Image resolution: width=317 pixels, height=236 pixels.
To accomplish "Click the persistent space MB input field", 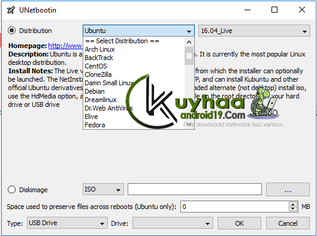I will pyautogui.click(x=234, y=207).
